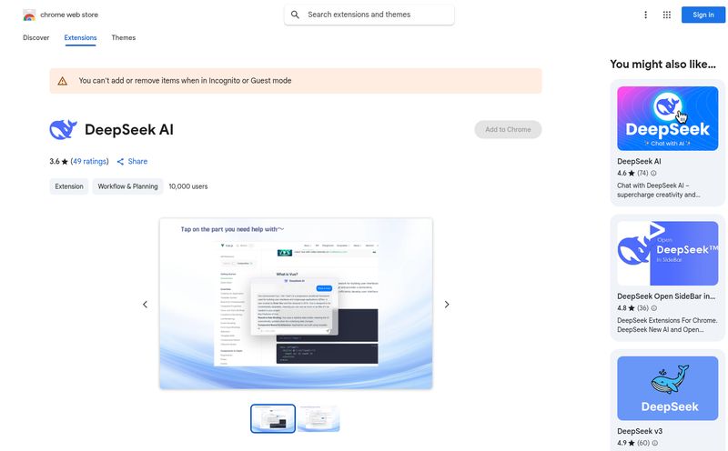Switch to the Themes tab
Image resolution: width=728 pixels, height=451 pixels.
[124, 37]
